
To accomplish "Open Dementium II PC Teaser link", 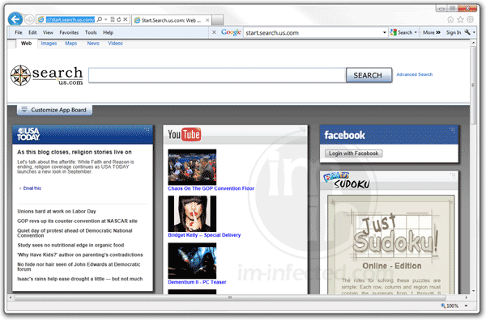I will tap(197, 282).
